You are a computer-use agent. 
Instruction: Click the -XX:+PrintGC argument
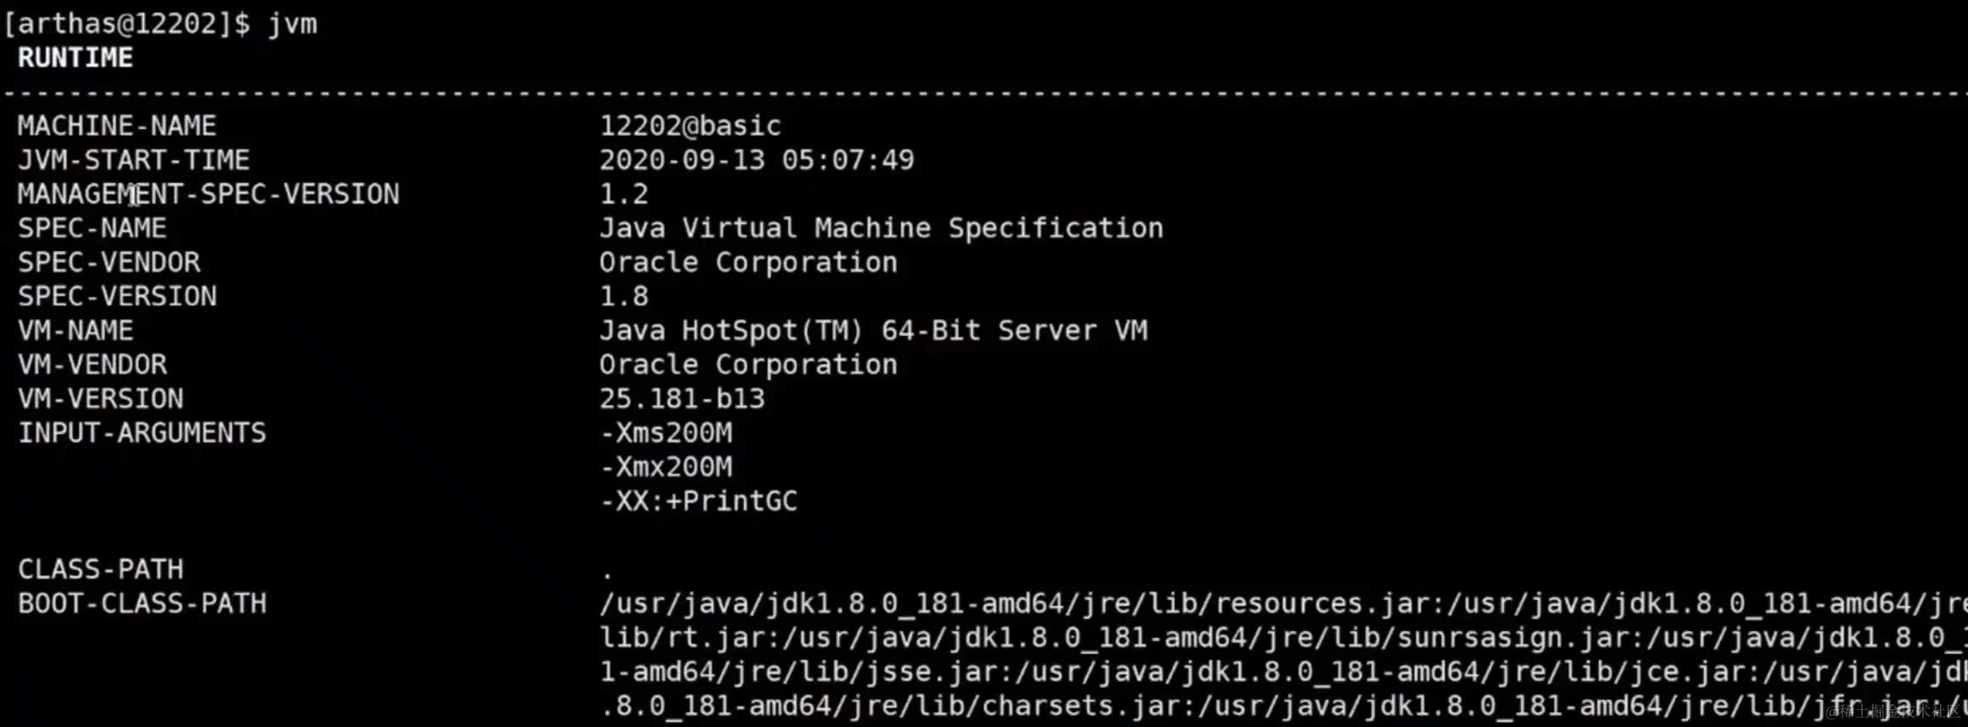[699, 501]
